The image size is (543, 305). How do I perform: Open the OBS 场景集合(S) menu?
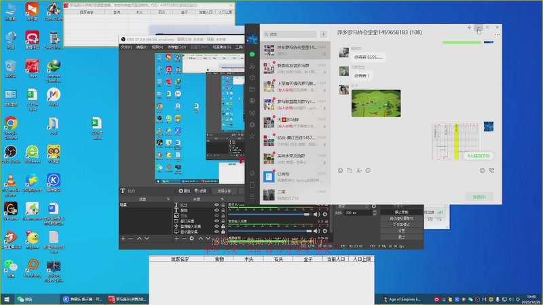pyautogui.click(x=222, y=47)
